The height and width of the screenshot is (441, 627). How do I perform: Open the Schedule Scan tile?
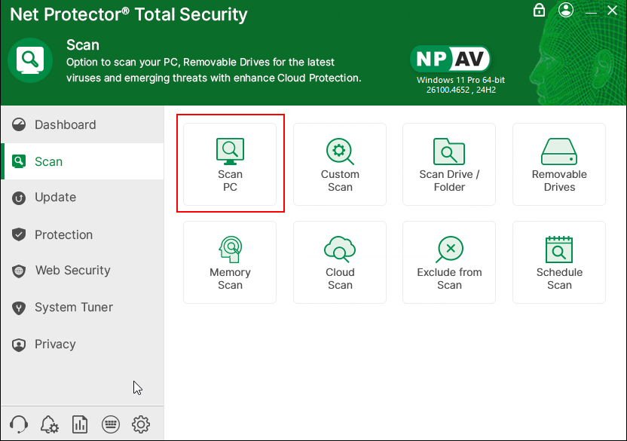[559, 262]
